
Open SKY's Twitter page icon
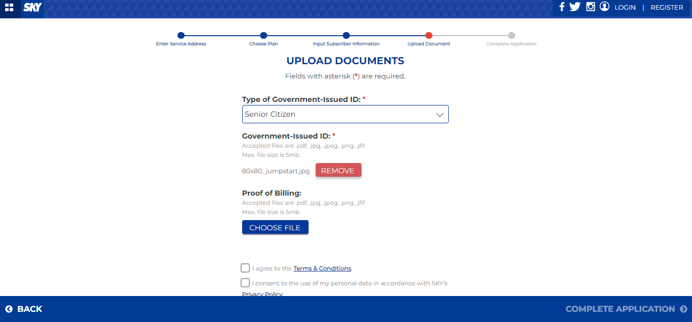pyautogui.click(x=575, y=7)
